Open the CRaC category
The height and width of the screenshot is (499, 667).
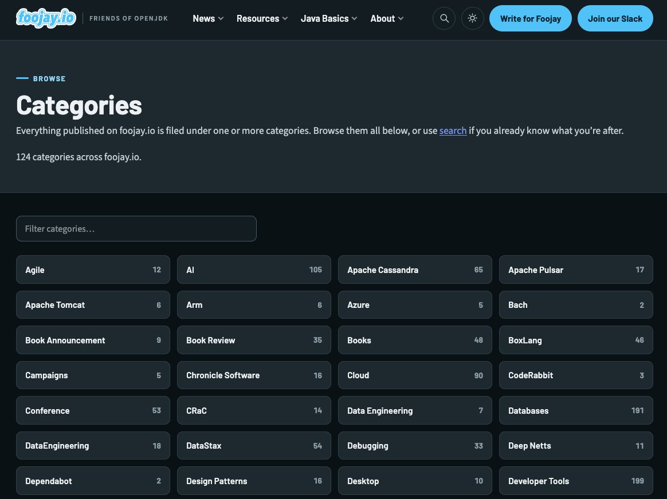(254, 411)
